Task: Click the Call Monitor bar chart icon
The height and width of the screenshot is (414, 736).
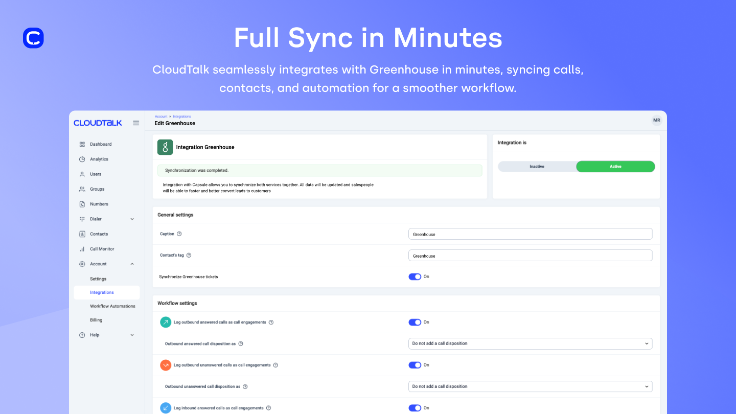Action: pyautogui.click(x=82, y=249)
